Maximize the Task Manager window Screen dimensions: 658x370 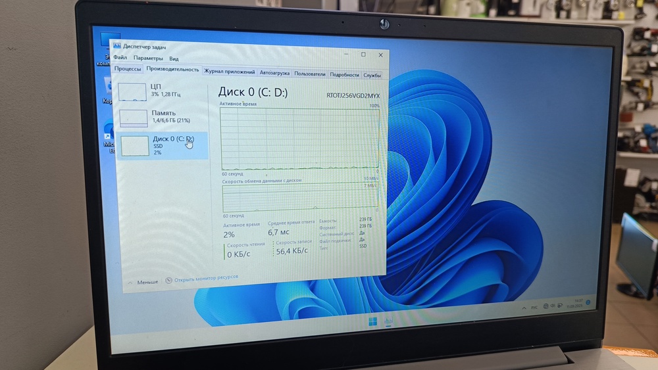[363, 55]
